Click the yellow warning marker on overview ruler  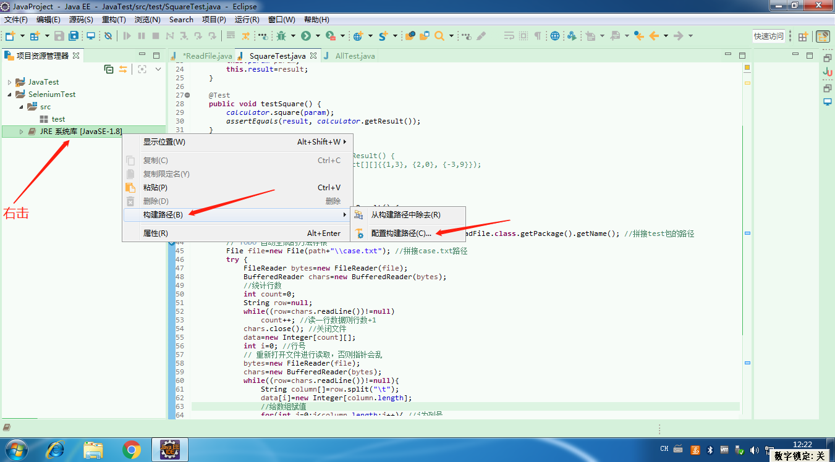747,83
